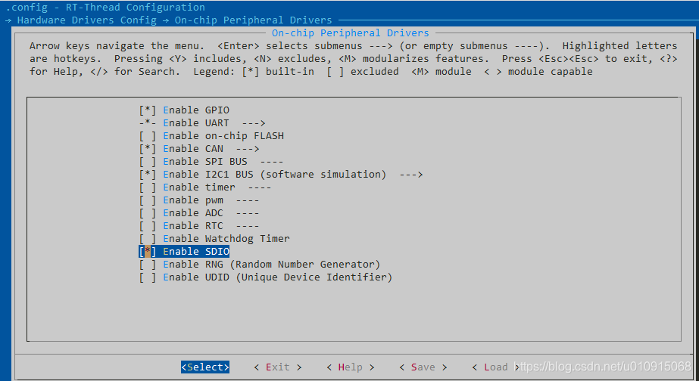The image size is (699, 381).
Task: Open the Enable UART submenu arrow
Action: pos(254,123)
